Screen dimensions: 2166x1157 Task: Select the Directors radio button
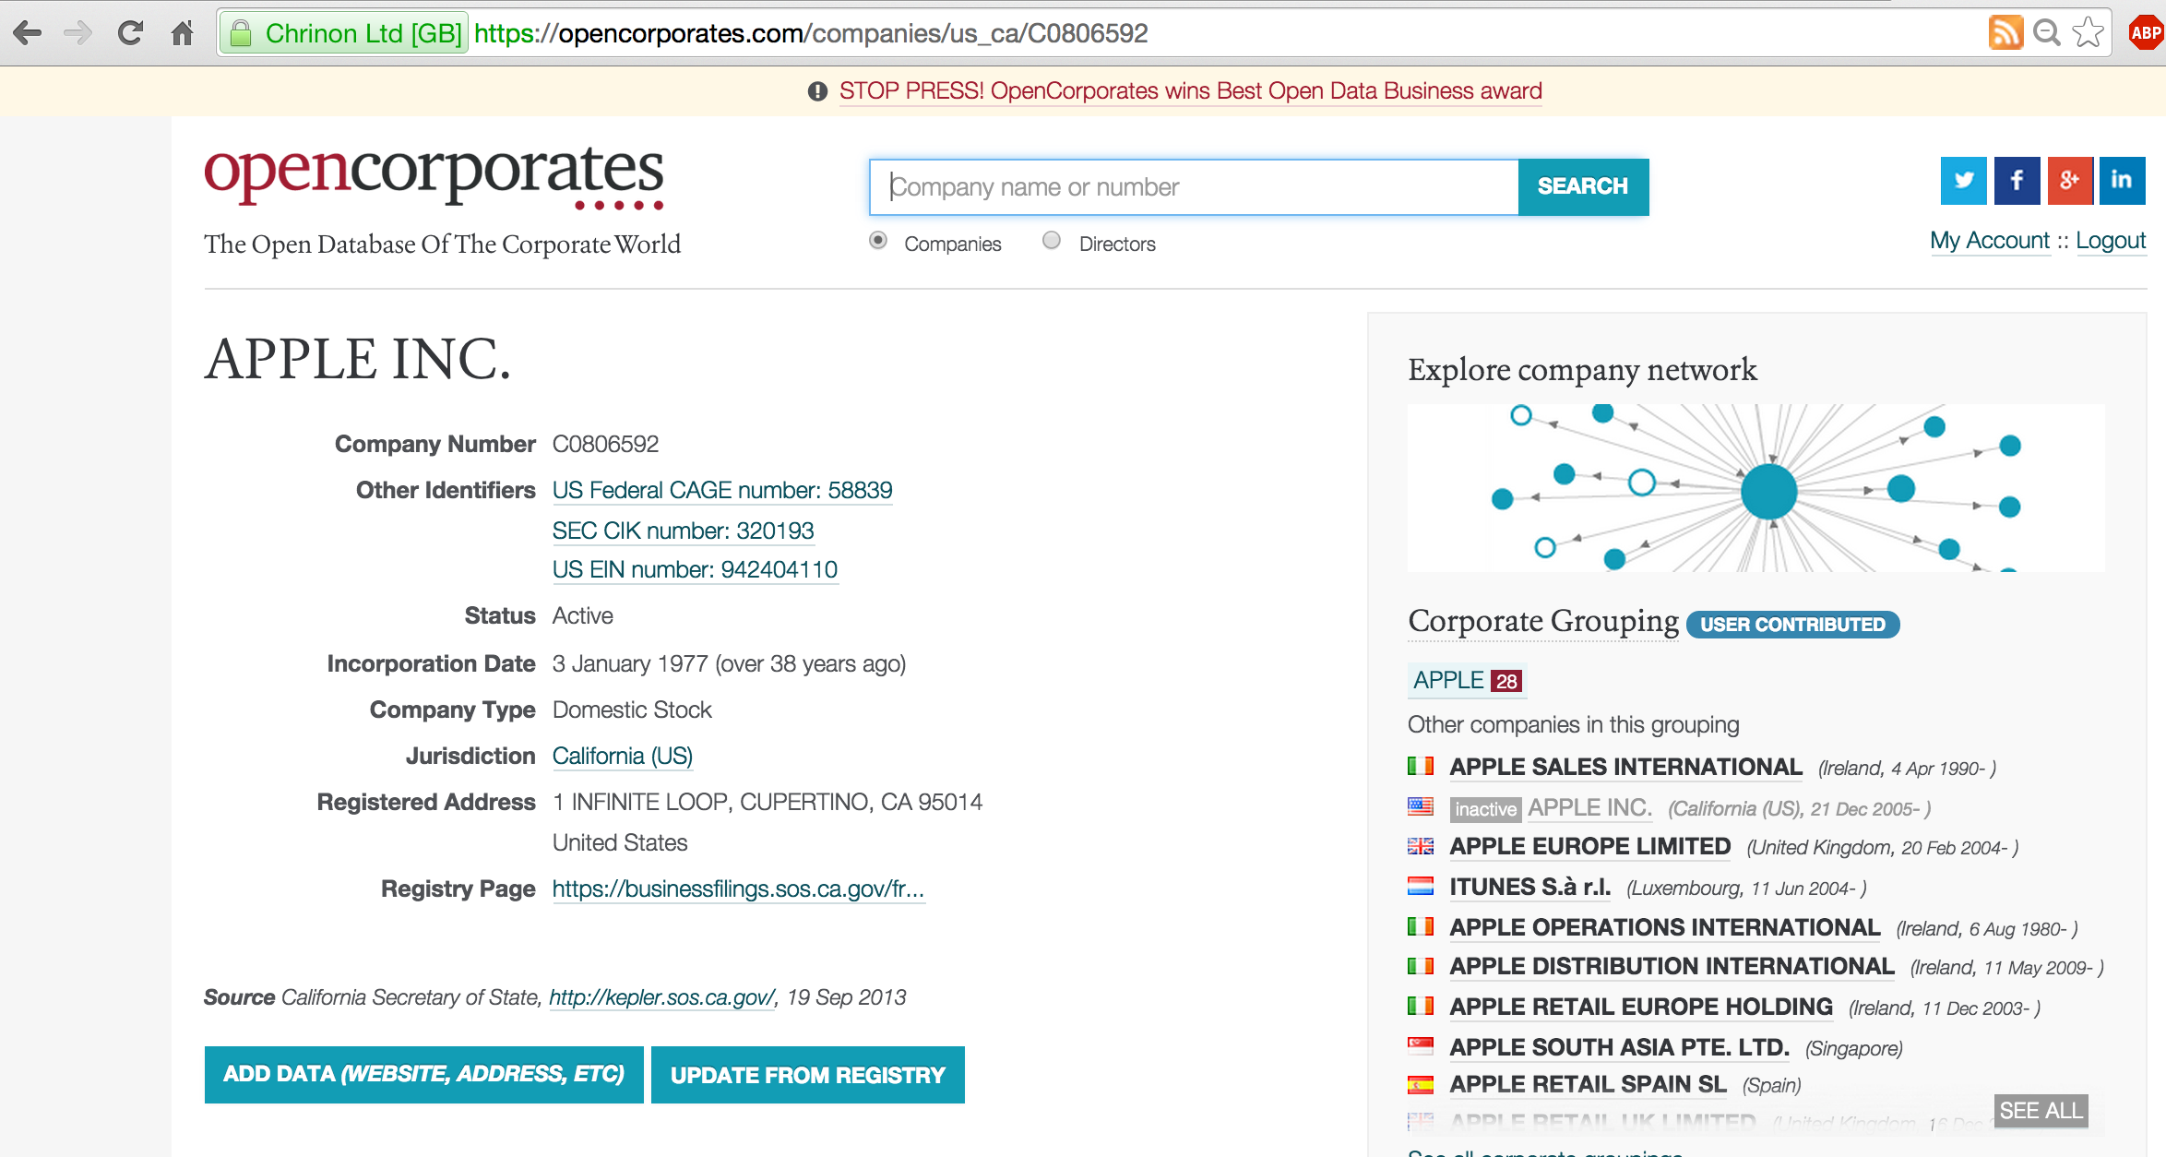tap(1052, 241)
